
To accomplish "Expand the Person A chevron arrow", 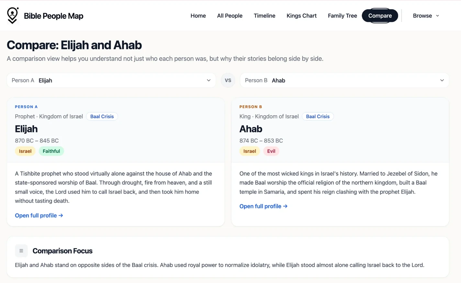I will [x=209, y=80].
